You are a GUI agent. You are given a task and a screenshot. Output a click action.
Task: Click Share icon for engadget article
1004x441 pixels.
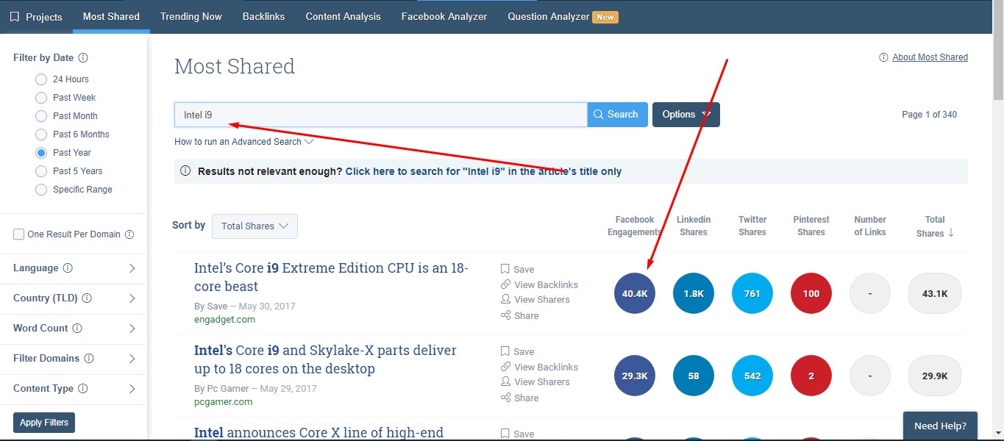505,315
